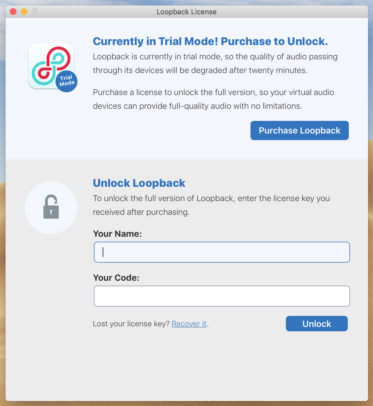Click the unlock instructions paragraph
This screenshot has height=406, width=373.
click(x=211, y=205)
